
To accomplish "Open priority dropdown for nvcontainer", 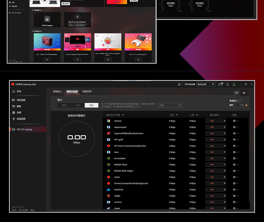I will pyautogui.click(x=216, y=158).
